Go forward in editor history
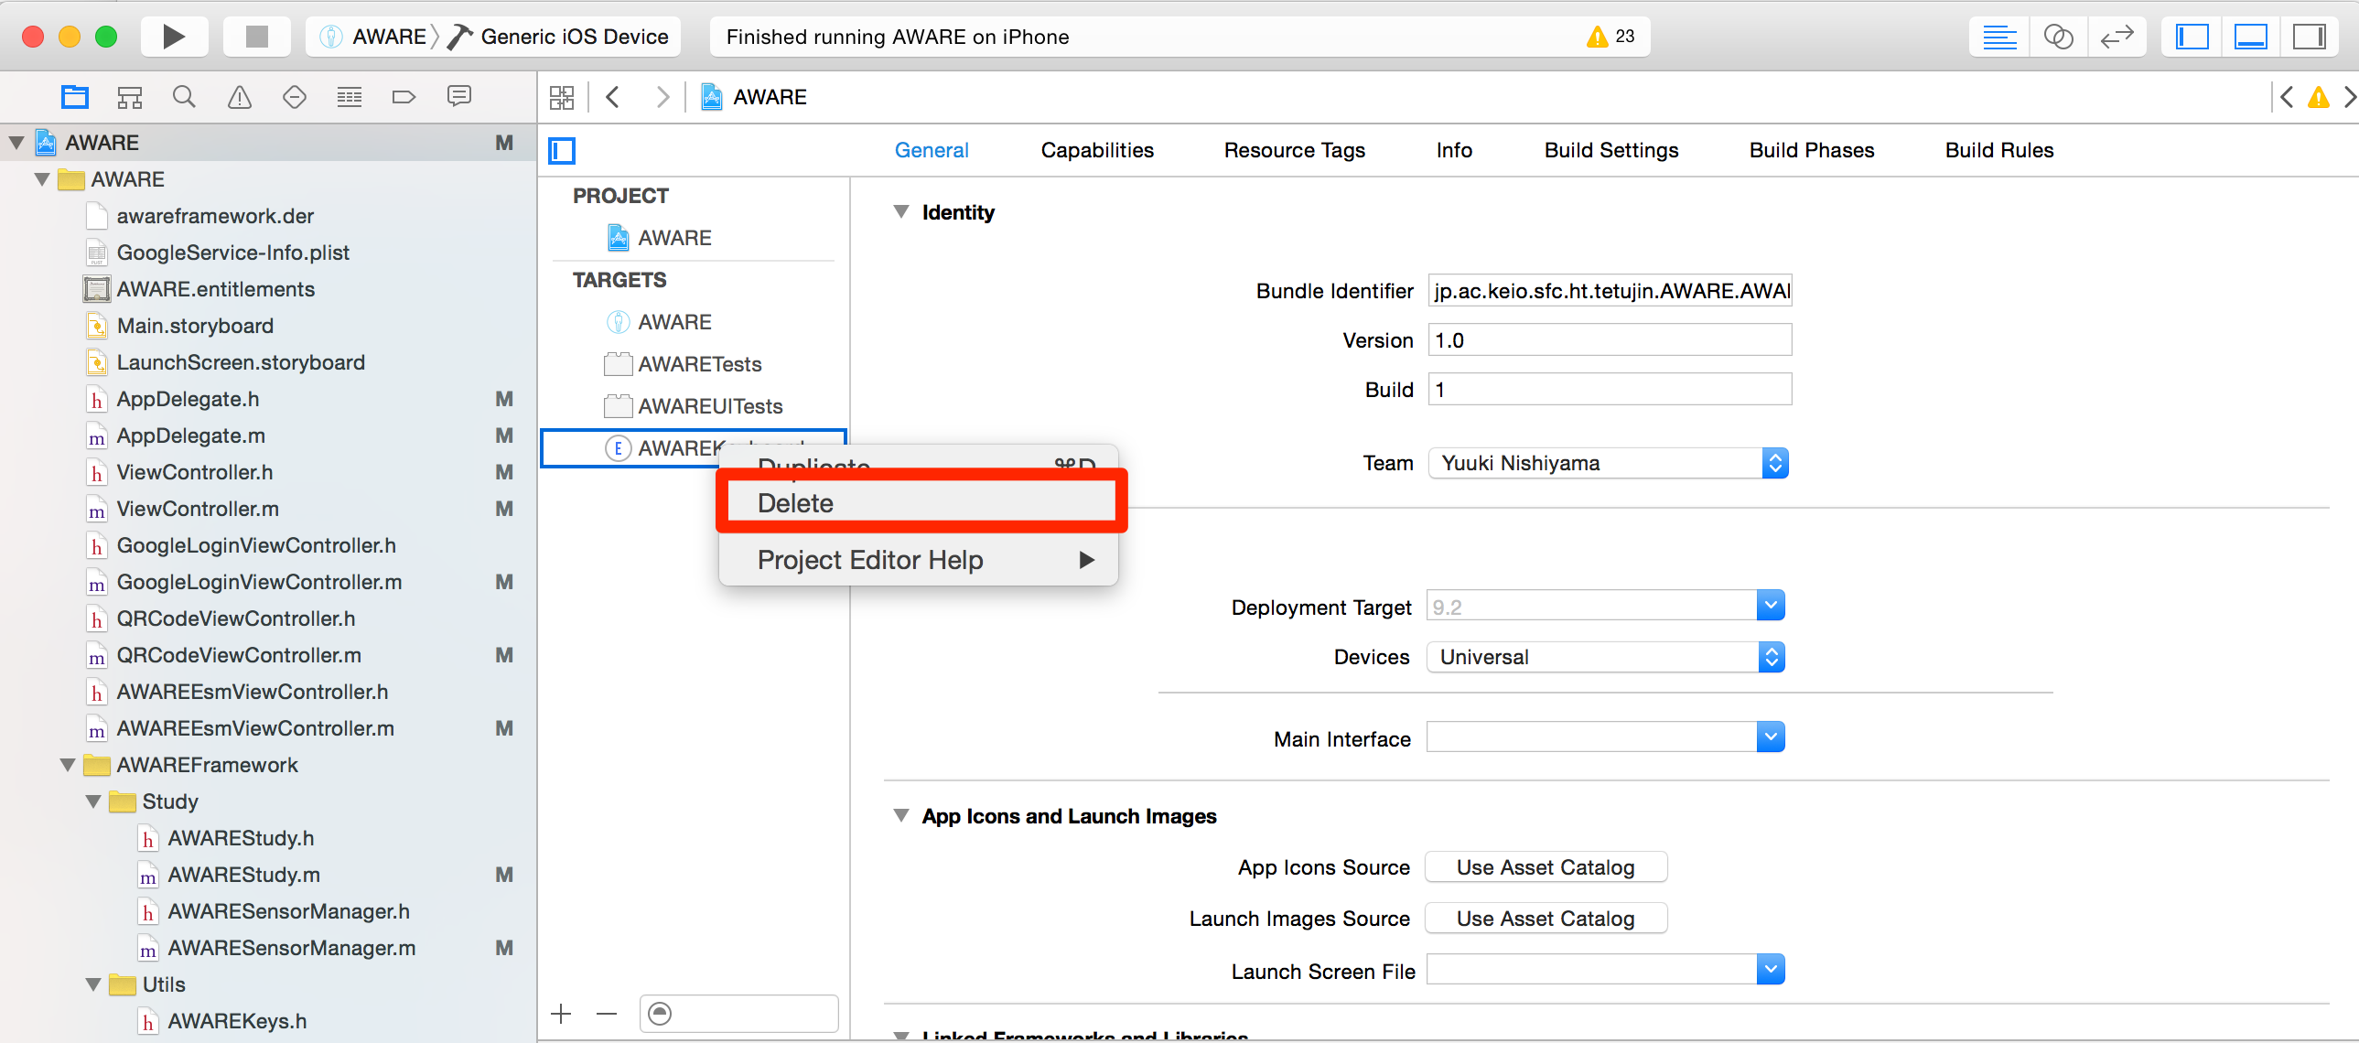This screenshot has width=2359, height=1043. [x=663, y=97]
